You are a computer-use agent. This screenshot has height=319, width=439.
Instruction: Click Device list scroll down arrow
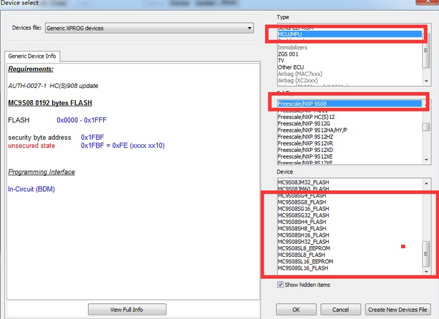426,272
